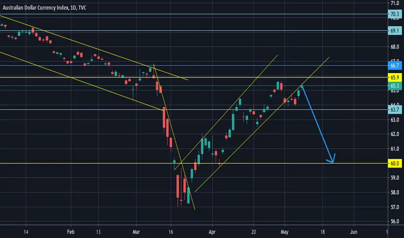Click the 58.0 axis value
404x238 pixels.
tap(395, 193)
